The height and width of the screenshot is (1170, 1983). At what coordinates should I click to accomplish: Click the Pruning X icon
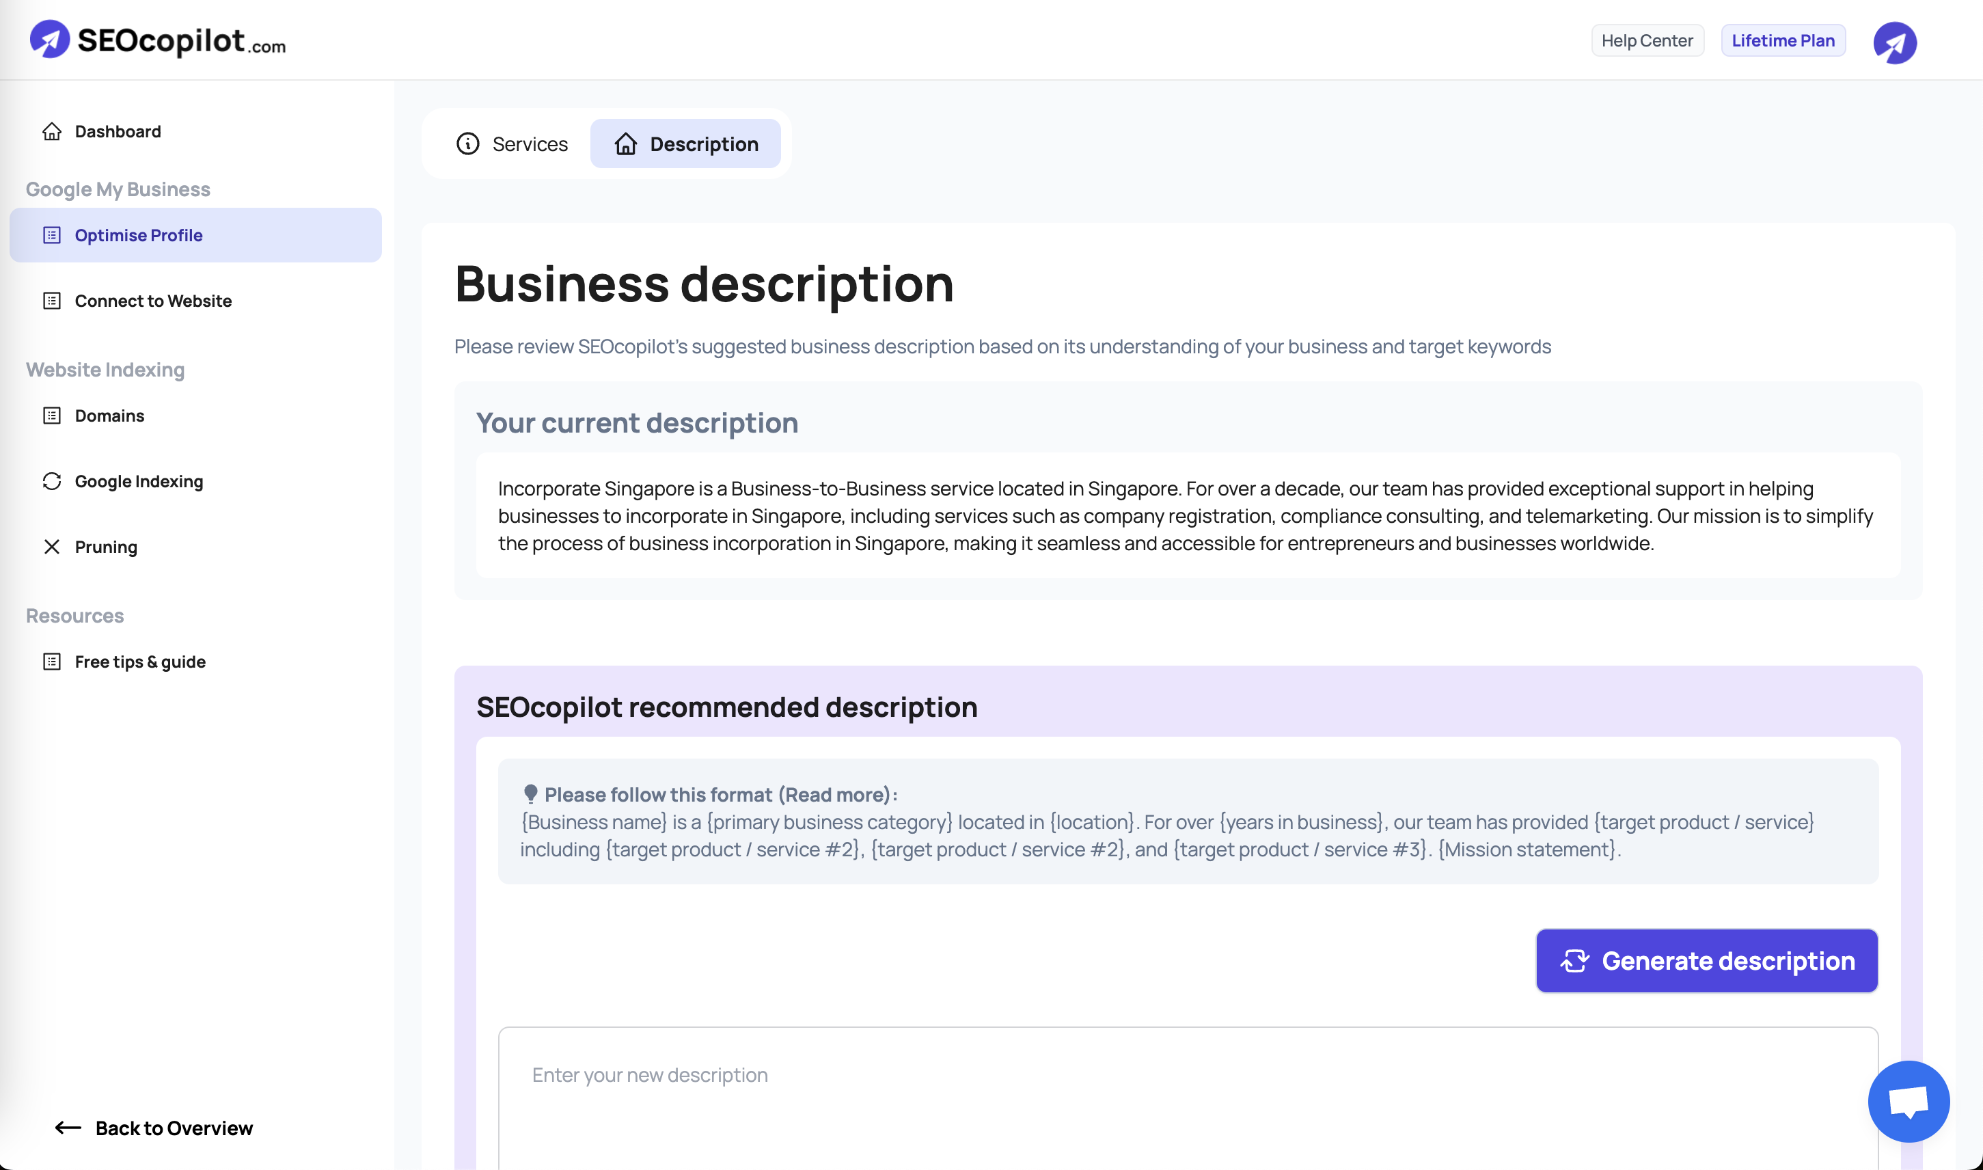point(52,546)
